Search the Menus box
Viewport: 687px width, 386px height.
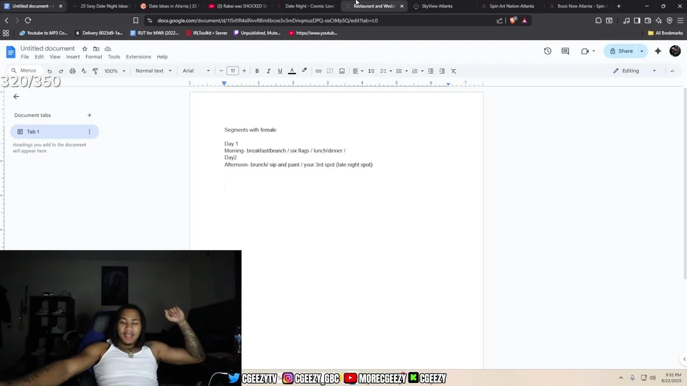(x=24, y=71)
